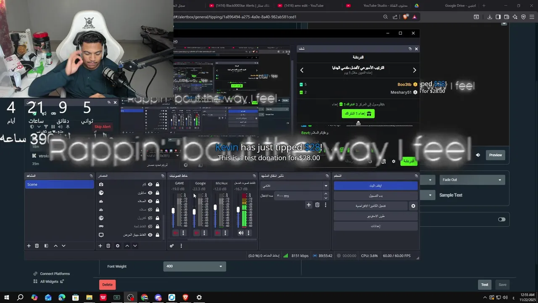Open Audio Mixer panel three-dot menu at bottom
The height and width of the screenshot is (303, 538).
tap(181, 246)
